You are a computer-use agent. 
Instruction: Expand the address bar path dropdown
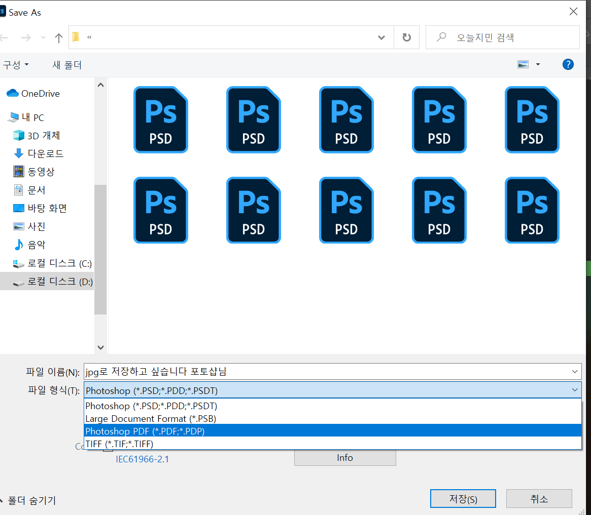(x=381, y=37)
